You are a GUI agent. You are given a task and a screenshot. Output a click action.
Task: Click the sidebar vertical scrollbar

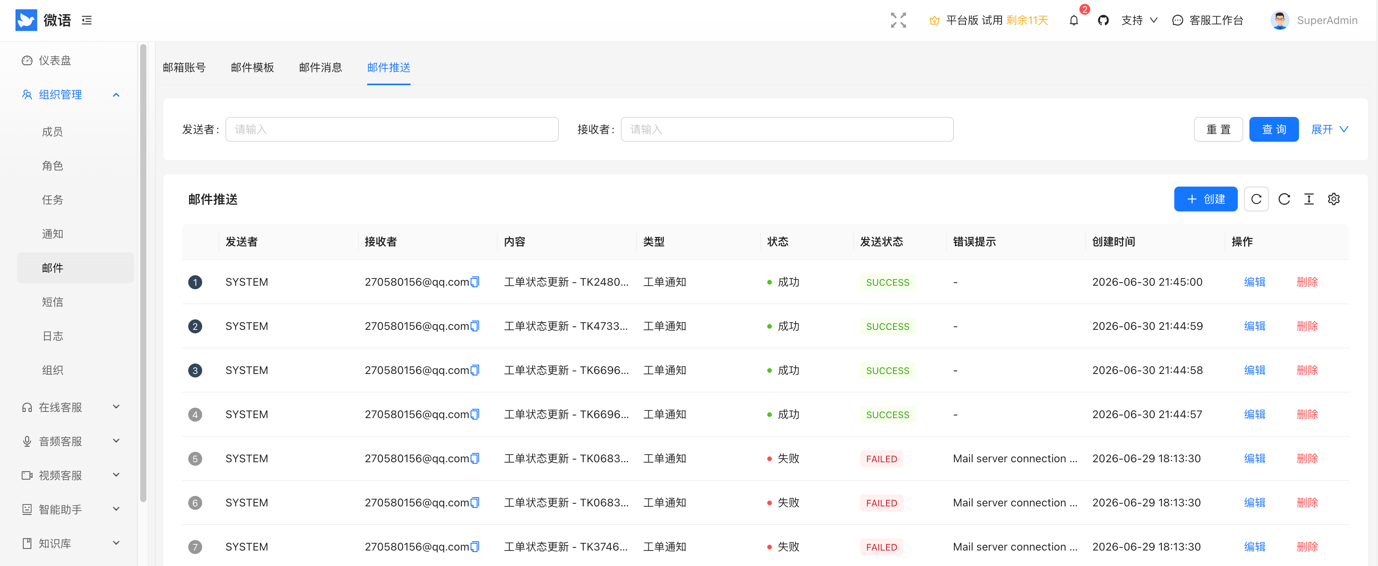[x=143, y=273]
